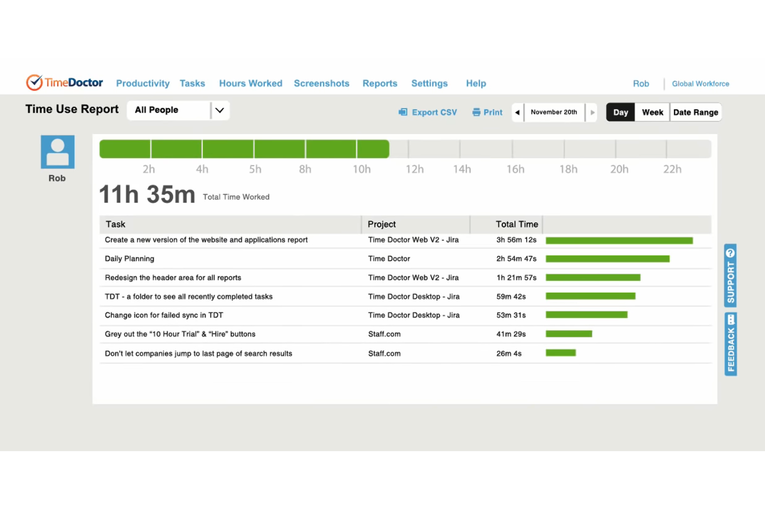This screenshot has width=765, height=510.
Task: Click the Project column header
Action: tap(382, 224)
